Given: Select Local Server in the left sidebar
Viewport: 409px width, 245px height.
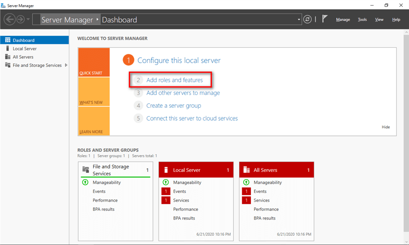Looking at the screenshot, I should (24, 48).
